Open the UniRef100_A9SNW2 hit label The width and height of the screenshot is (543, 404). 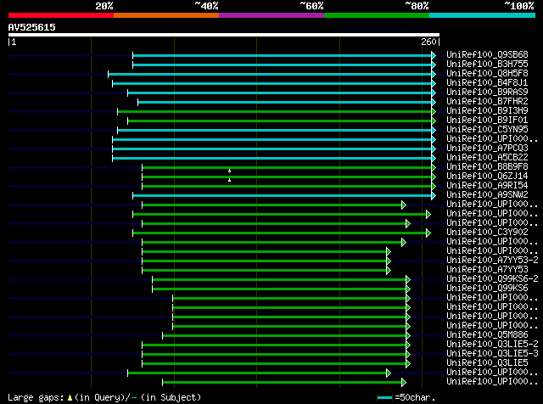coord(487,194)
